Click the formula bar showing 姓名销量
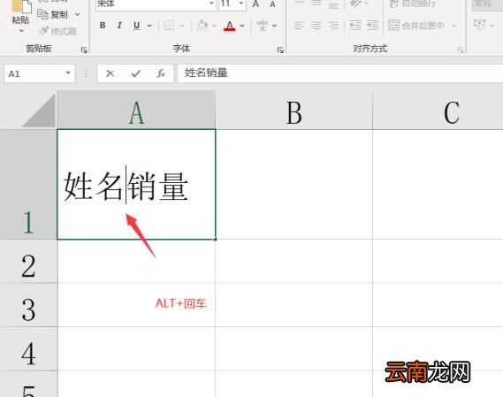Image resolution: width=503 pixels, height=397 pixels. coord(340,73)
